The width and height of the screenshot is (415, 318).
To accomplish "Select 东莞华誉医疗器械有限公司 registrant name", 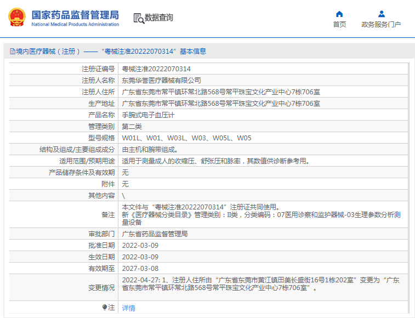I will (161, 81).
